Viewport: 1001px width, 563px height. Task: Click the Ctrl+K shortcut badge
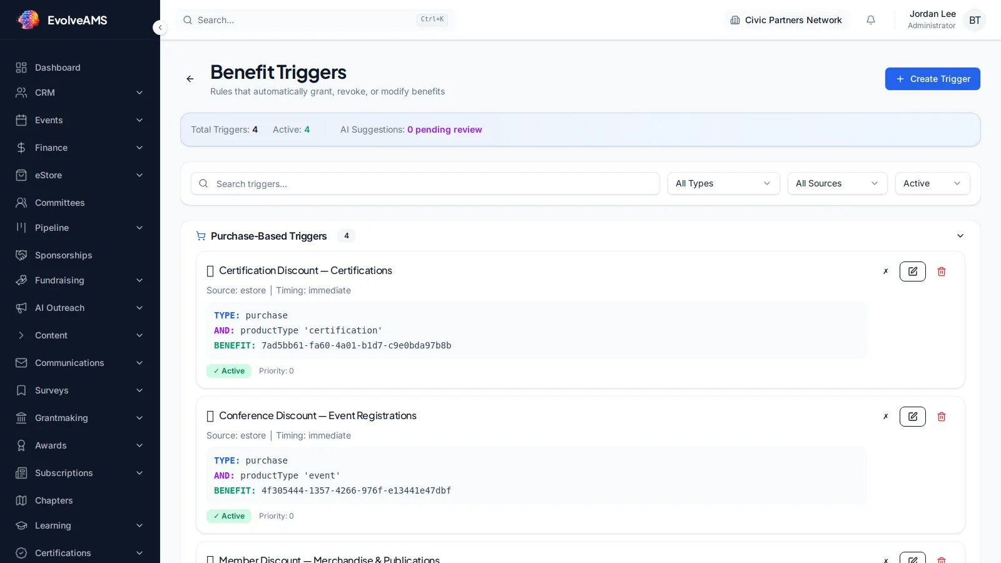point(432,19)
